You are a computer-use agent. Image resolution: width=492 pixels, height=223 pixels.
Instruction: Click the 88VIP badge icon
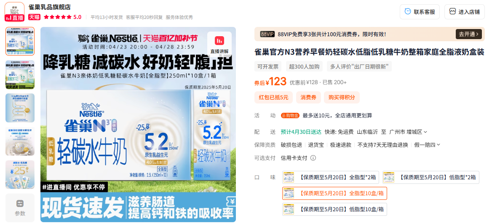pos(267,34)
